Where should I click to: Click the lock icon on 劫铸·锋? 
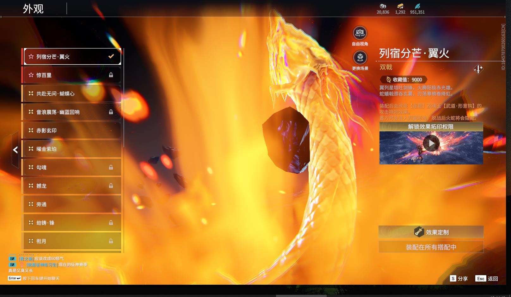coord(111,223)
